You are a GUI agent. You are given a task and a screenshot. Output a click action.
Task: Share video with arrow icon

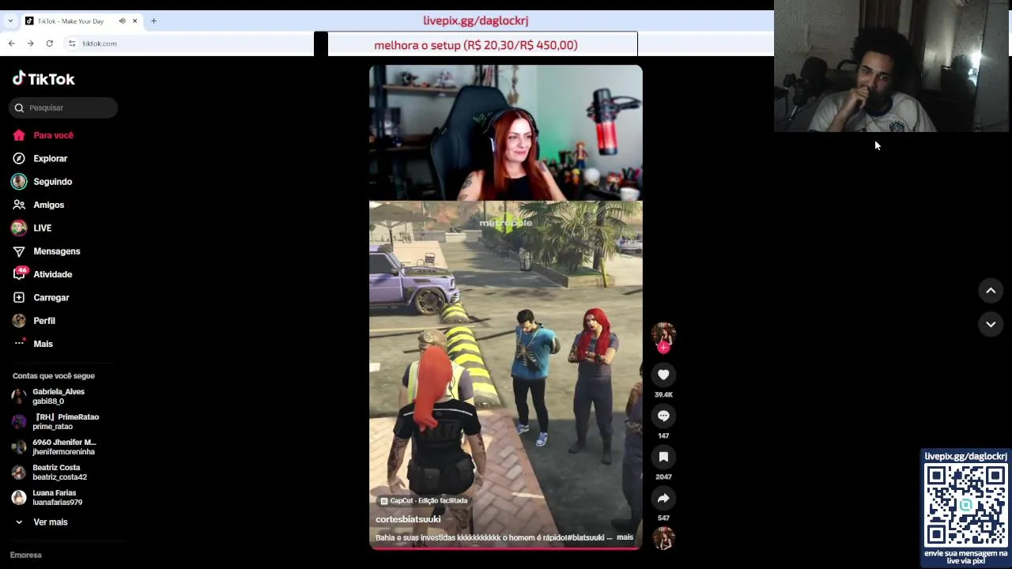pos(663,498)
